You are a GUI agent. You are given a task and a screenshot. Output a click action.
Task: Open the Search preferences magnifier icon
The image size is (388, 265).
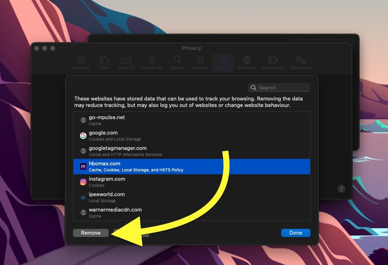pos(177,60)
